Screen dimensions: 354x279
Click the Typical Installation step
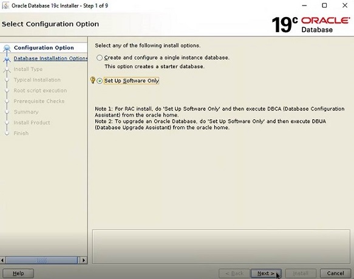[x=37, y=80]
